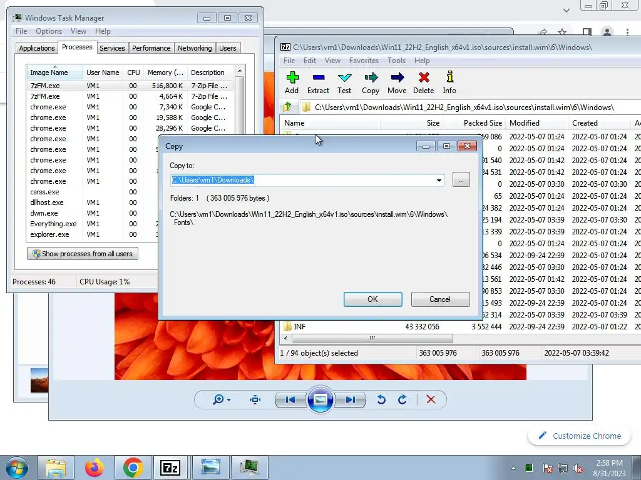Open Firefox from the taskbar
Image resolution: width=641 pixels, height=480 pixels.
pyautogui.click(x=95, y=467)
